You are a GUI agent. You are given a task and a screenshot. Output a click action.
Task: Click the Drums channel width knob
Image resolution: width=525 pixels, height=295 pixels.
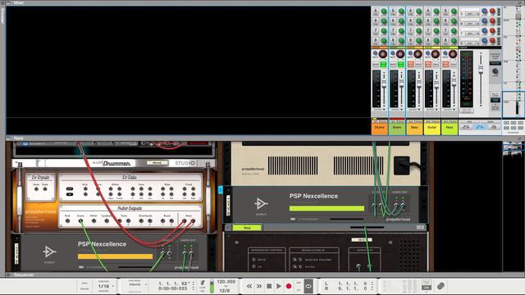click(376, 53)
